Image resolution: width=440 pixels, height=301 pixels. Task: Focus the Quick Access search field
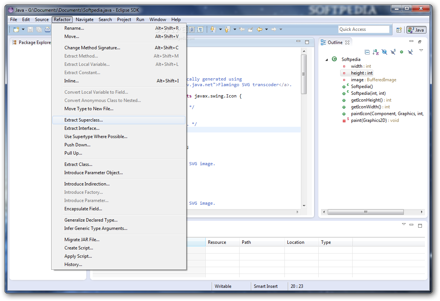coord(364,29)
